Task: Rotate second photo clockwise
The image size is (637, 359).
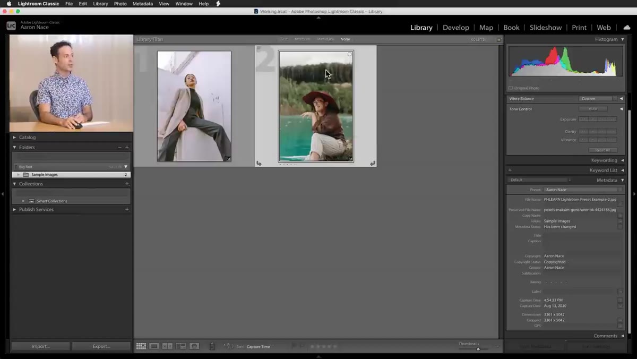Action: (x=373, y=164)
